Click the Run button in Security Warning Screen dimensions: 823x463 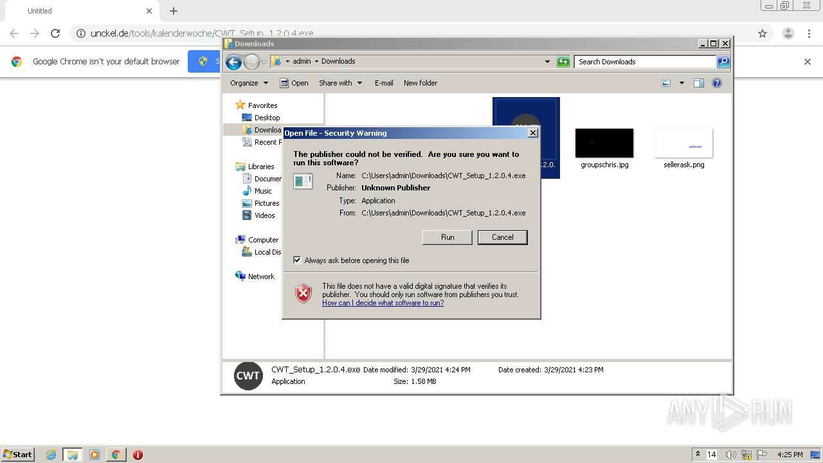click(448, 237)
